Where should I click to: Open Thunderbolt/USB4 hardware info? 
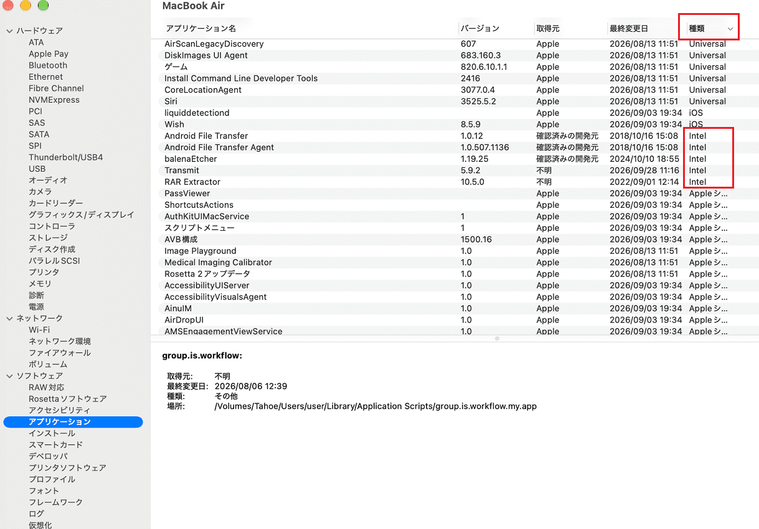click(x=66, y=157)
